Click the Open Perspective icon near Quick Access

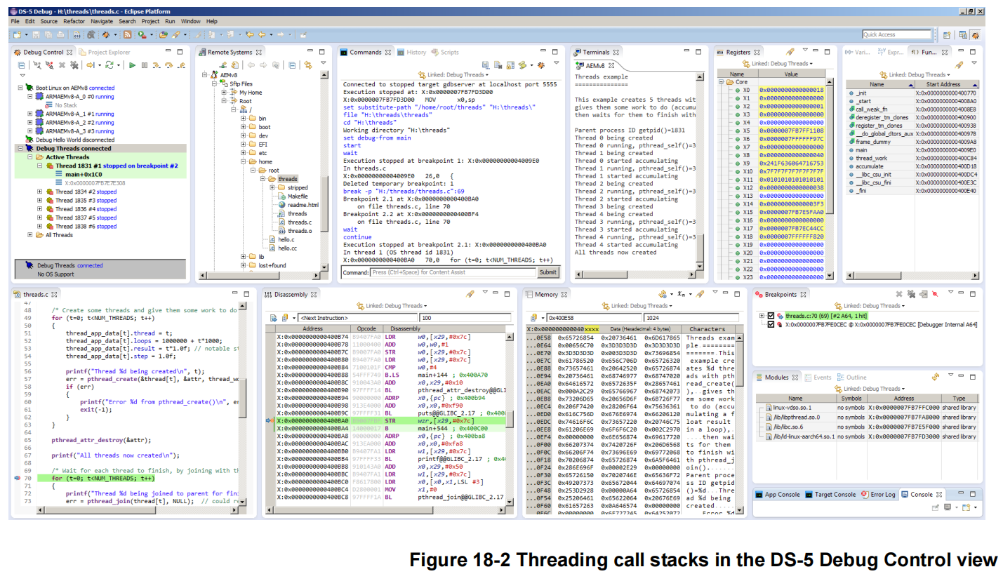pos(947,34)
